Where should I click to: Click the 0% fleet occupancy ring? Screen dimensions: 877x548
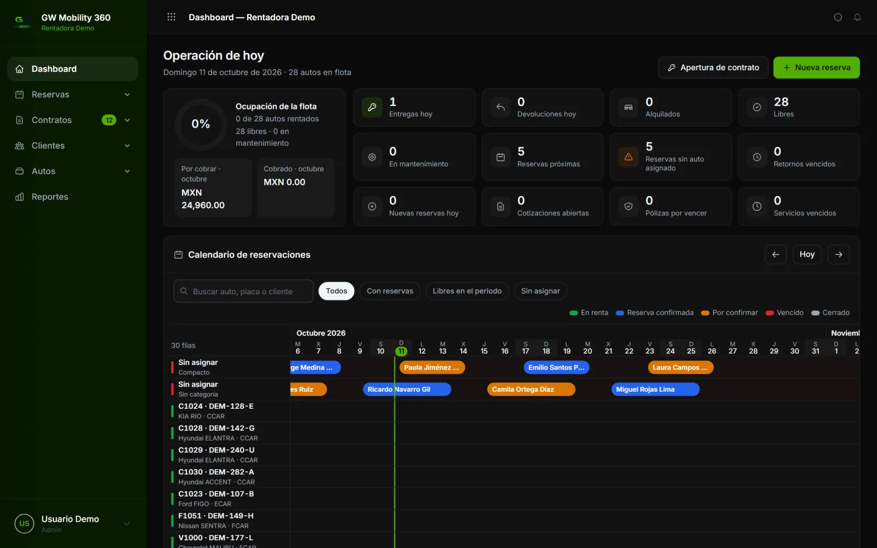coord(201,124)
